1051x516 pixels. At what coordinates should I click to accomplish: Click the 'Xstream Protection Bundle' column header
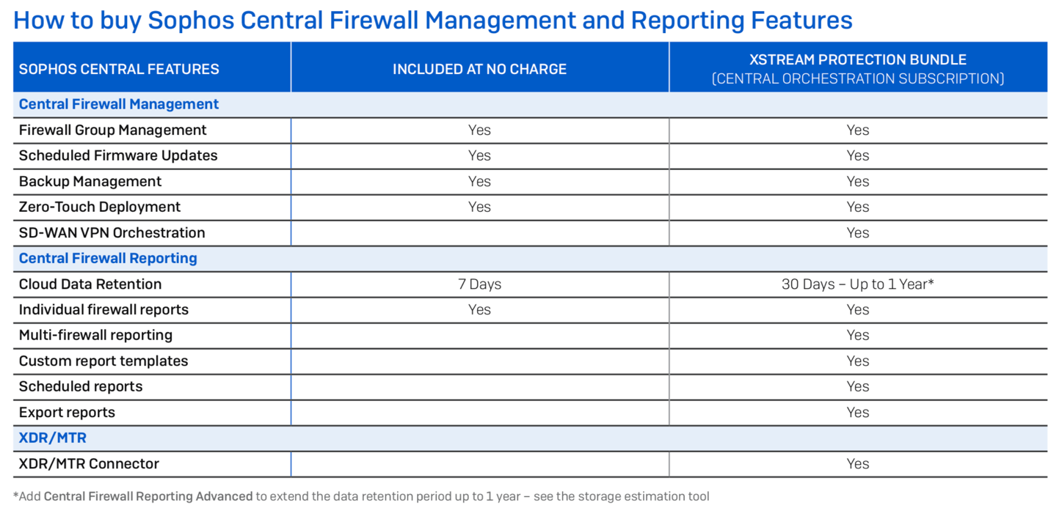pyautogui.click(x=857, y=60)
